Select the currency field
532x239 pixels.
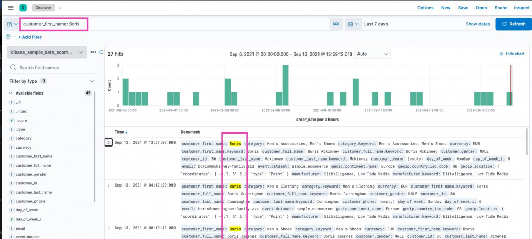tap(23, 148)
